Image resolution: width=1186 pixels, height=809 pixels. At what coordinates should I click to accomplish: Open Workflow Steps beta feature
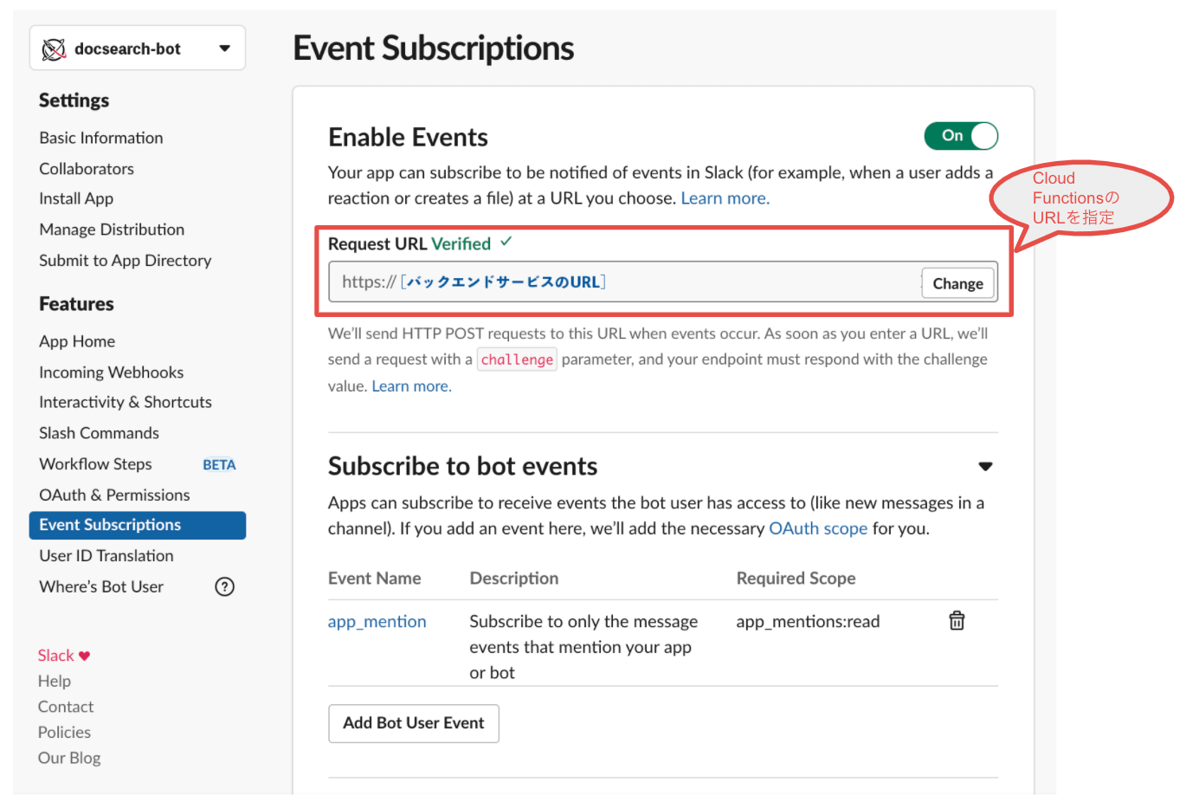click(x=95, y=464)
